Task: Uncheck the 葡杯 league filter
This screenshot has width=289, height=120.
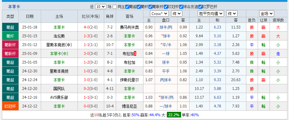Action: click(x=139, y=7)
